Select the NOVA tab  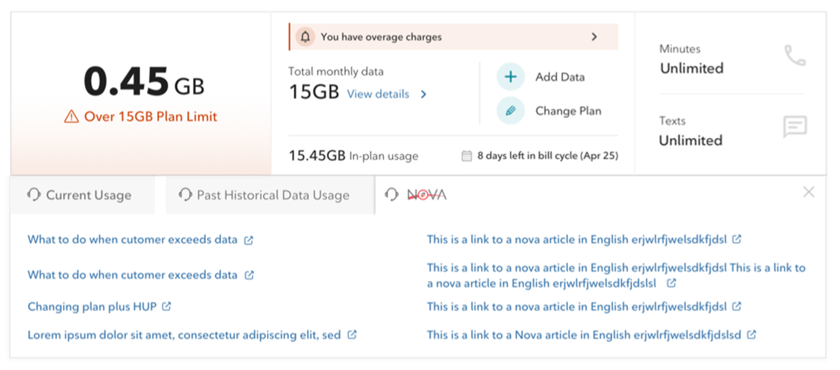pos(427,195)
